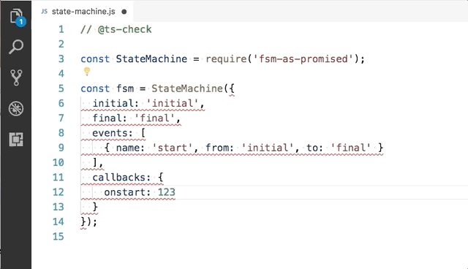Click the 'start' string on line 9
468x269 pixels.
coord(173,148)
